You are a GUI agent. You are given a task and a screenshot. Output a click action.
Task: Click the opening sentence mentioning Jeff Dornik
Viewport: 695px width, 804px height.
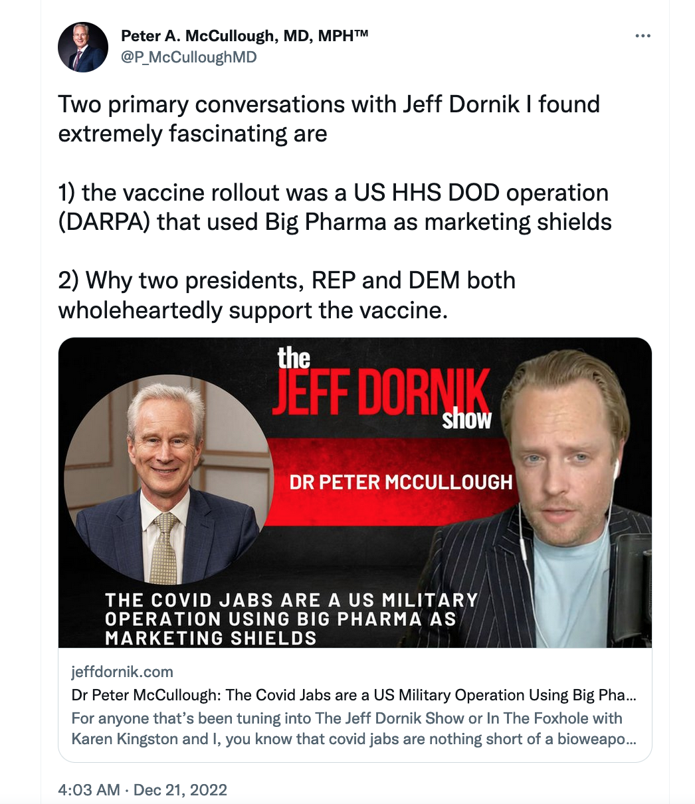(x=329, y=119)
